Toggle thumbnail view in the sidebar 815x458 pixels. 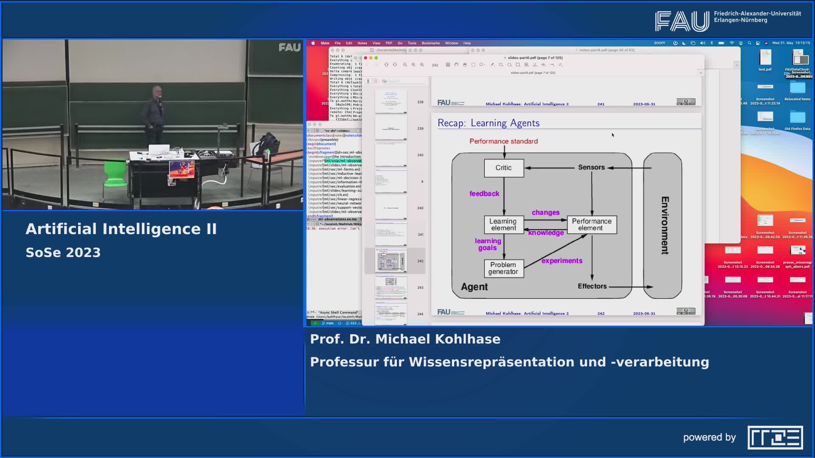point(368,81)
